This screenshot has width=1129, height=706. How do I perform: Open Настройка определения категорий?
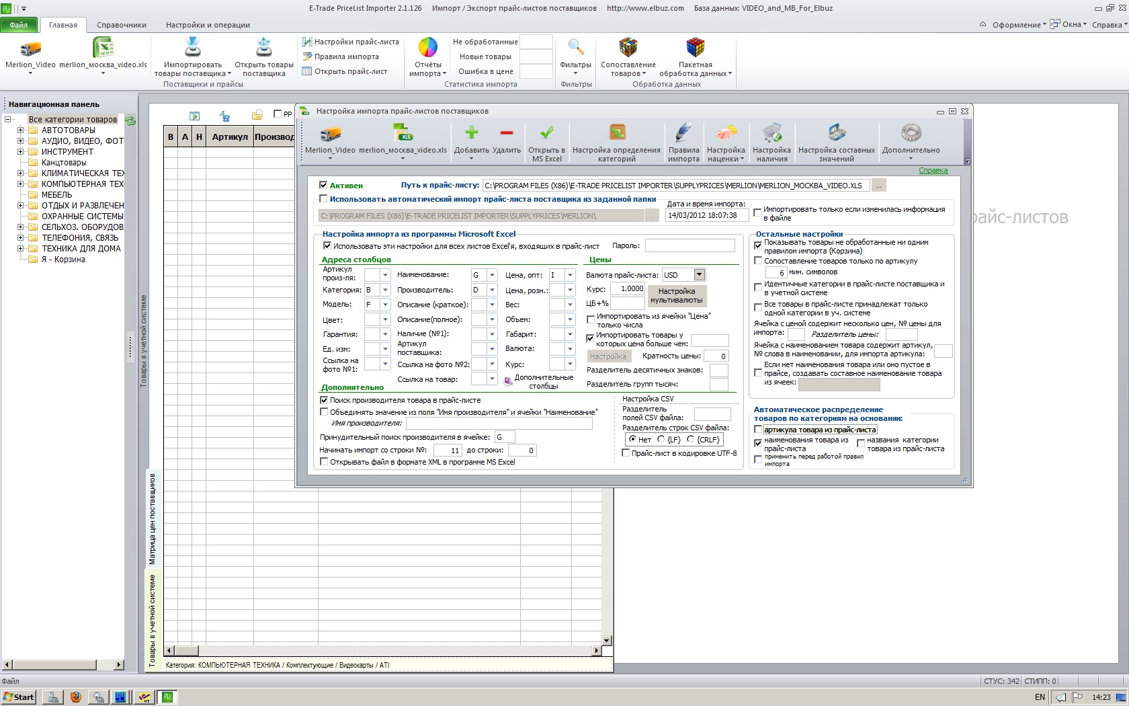click(617, 143)
